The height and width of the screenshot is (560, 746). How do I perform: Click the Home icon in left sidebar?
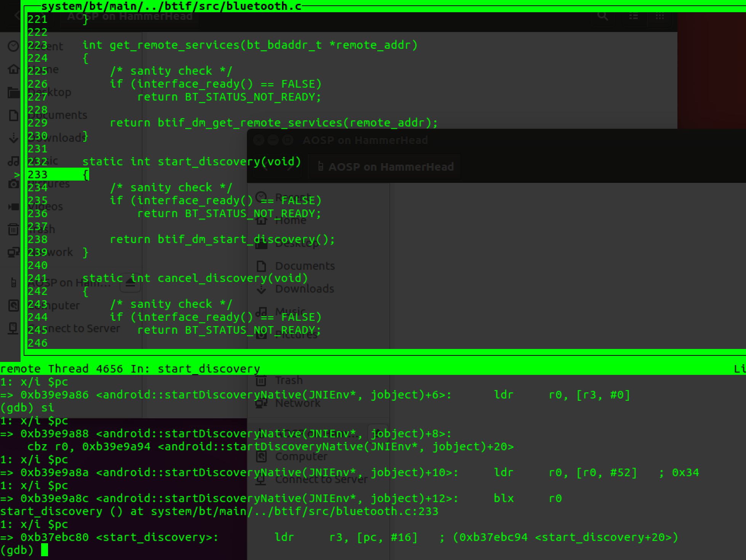pyautogui.click(x=14, y=69)
